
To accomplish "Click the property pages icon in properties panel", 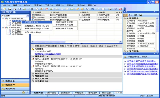I will [x=136, y=15].
